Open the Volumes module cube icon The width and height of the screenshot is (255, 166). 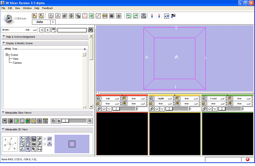coord(65,16)
